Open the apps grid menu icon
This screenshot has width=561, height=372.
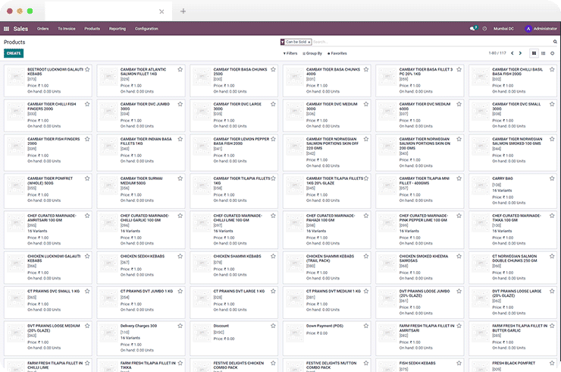[6, 29]
